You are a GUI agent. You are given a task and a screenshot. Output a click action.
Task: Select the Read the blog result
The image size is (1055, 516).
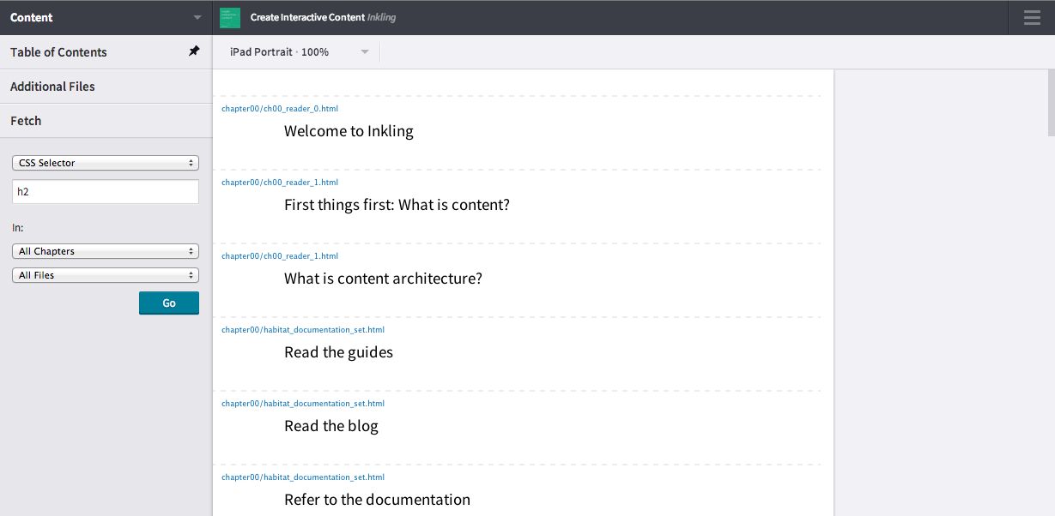pyautogui.click(x=330, y=425)
